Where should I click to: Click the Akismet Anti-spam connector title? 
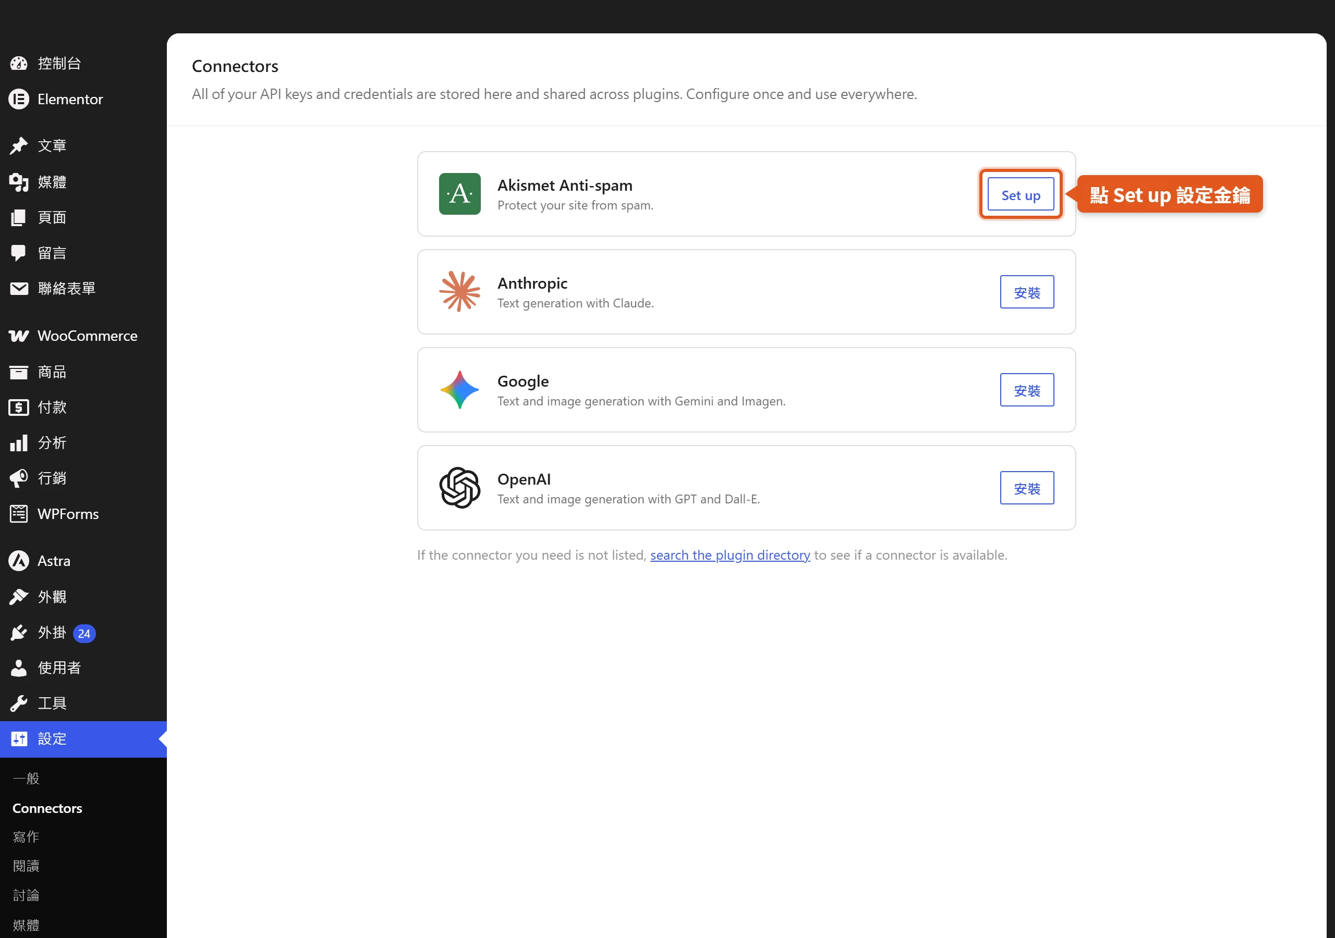565,186
